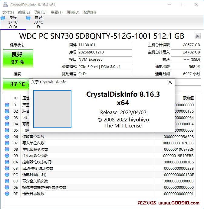Click status orb for attribute 05

(7, 130)
